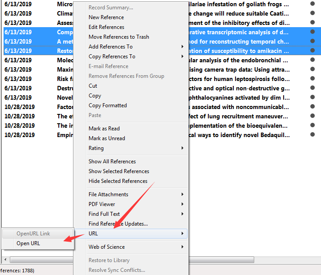This screenshot has width=321, height=275.
Task: Select Edit References menu entry
Action: 106,27
